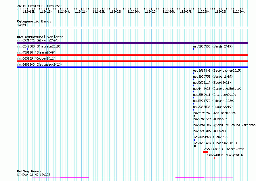Image resolution: width=256 pixels, height=181 pixels.
Task: Click nsv3054927 (Fan2017) label
Action: pos(211,137)
